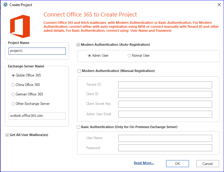Click the outlook.office365.com server field

[37, 116]
